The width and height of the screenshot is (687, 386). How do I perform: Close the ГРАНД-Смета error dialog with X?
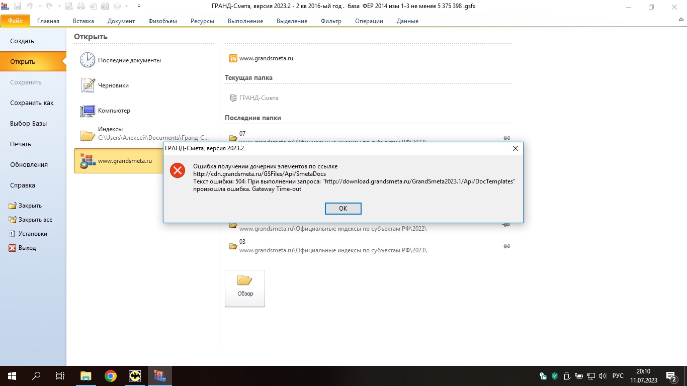(x=515, y=148)
